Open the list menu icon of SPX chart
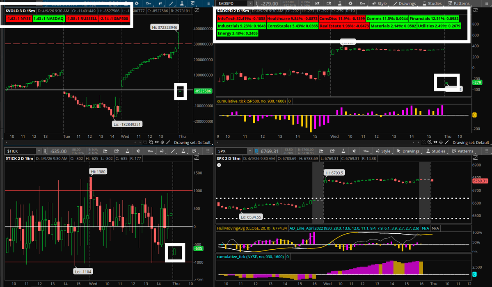492x287 pixels. [x=487, y=151]
